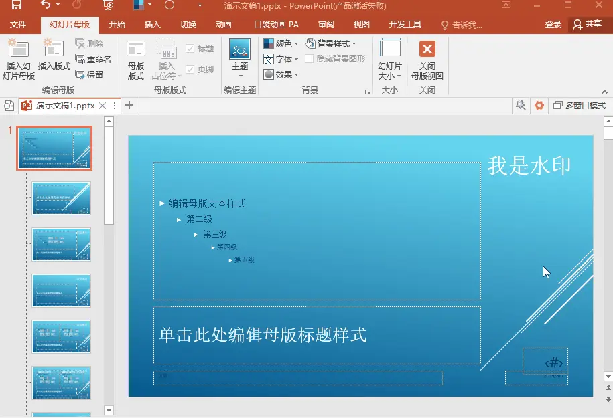
Task: Click the 共享 button
Action: (x=590, y=24)
